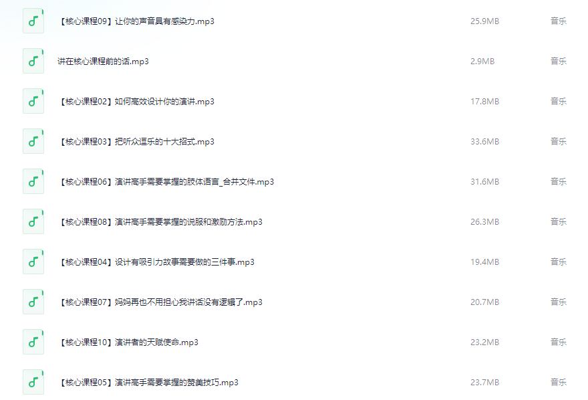
Task: Open 让你的声音具有感染力.mp3 file
Action: (x=136, y=21)
